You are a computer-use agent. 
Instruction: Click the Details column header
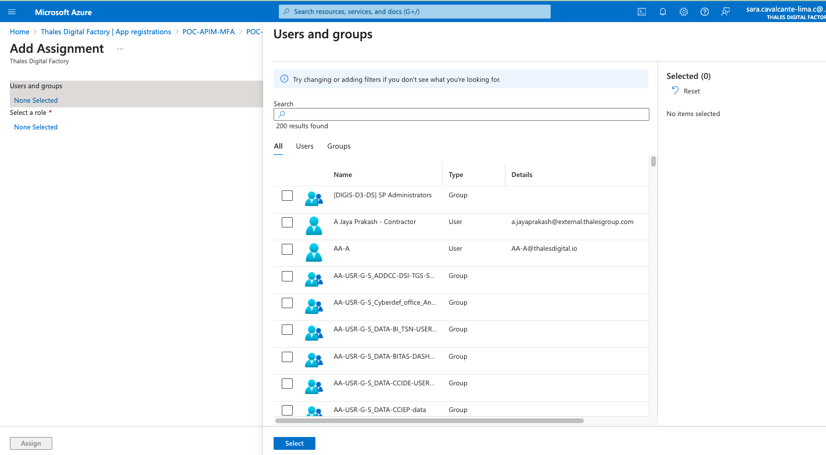tap(522, 175)
